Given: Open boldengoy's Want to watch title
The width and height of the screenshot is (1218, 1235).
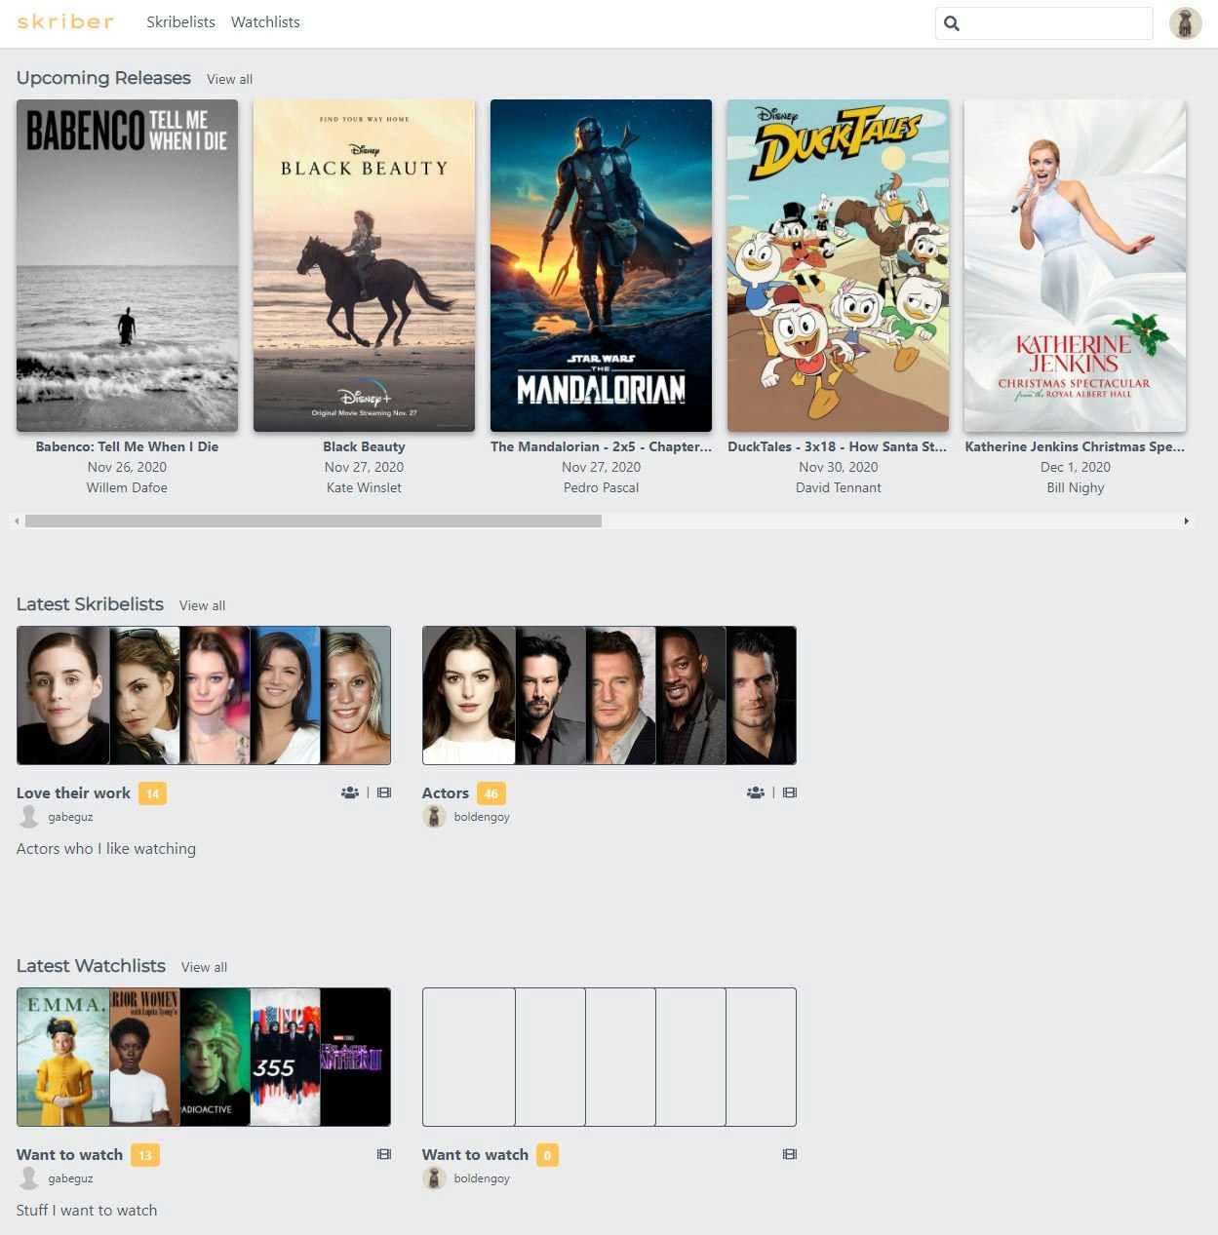Looking at the screenshot, I should pos(475,1155).
